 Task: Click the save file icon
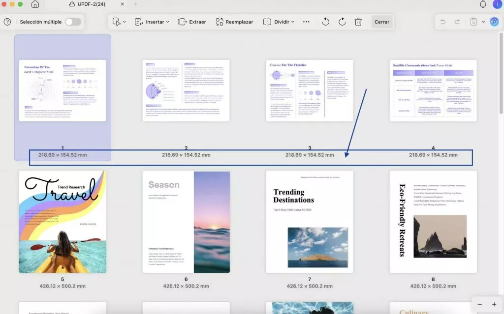(473, 22)
